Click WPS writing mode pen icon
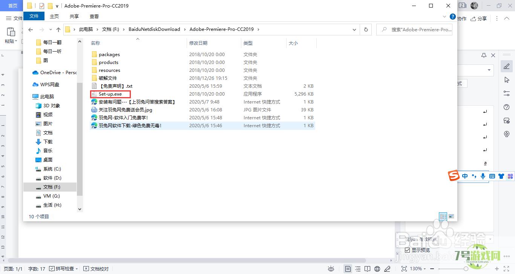Viewport: 515px width, 274px height. pos(387,269)
